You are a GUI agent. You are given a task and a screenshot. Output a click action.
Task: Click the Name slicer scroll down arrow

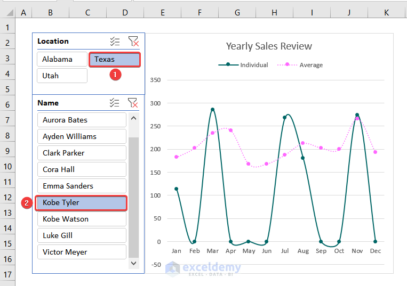point(134,263)
